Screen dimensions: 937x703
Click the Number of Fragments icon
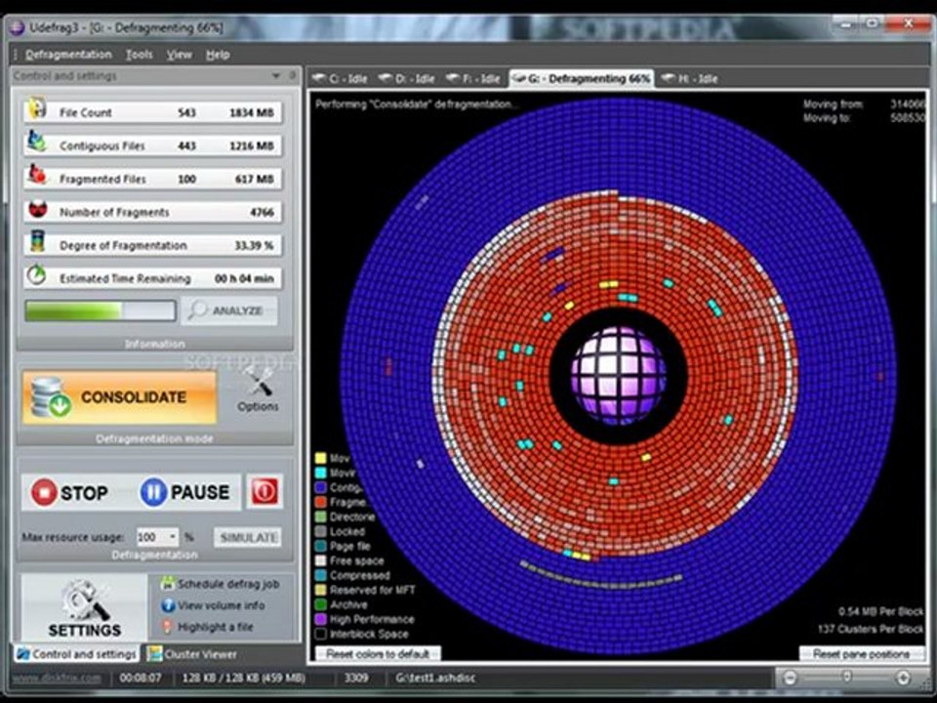tap(38, 210)
